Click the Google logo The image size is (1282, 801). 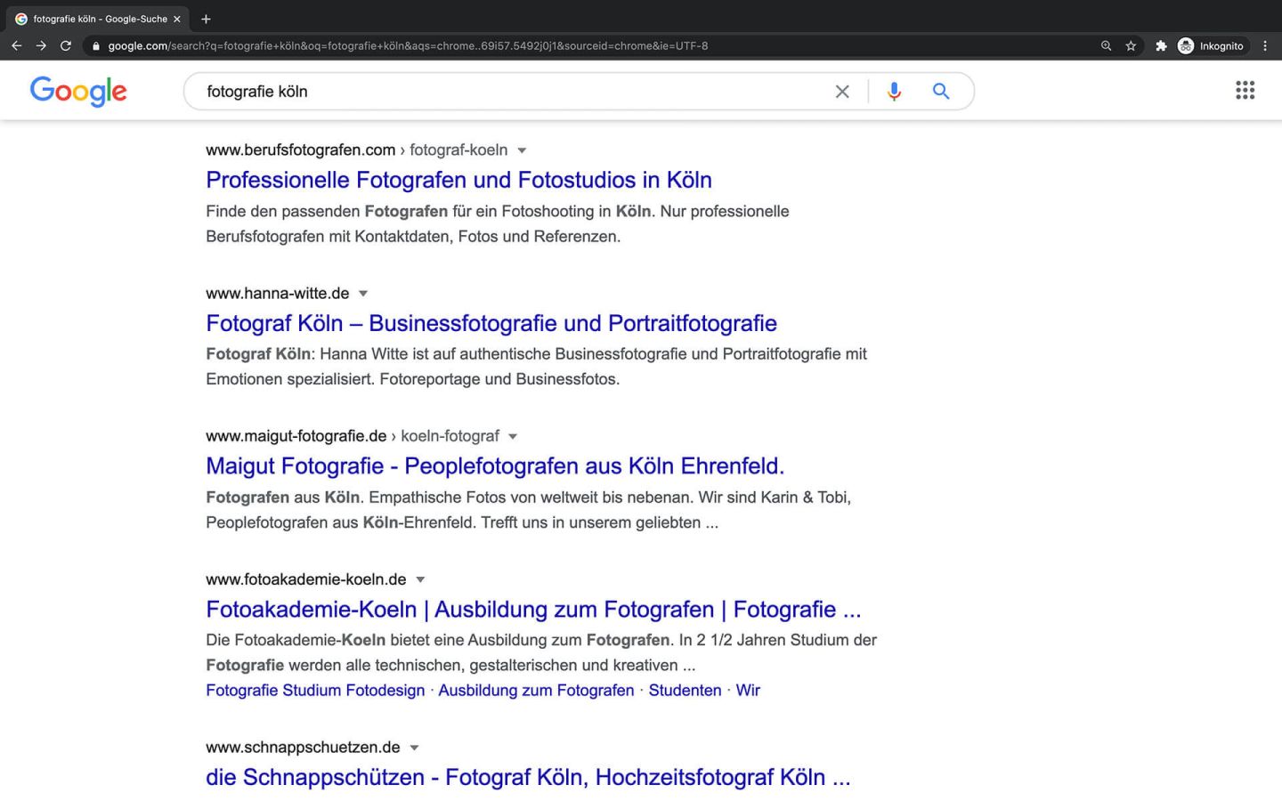coord(78,91)
